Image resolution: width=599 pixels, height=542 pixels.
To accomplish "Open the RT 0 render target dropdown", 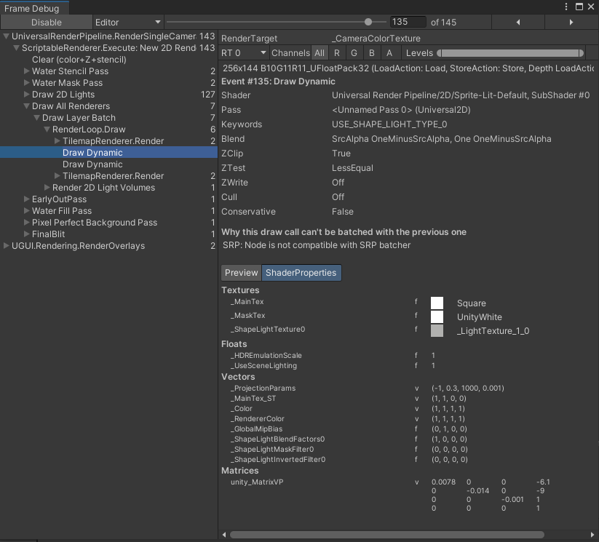I will pyautogui.click(x=244, y=53).
